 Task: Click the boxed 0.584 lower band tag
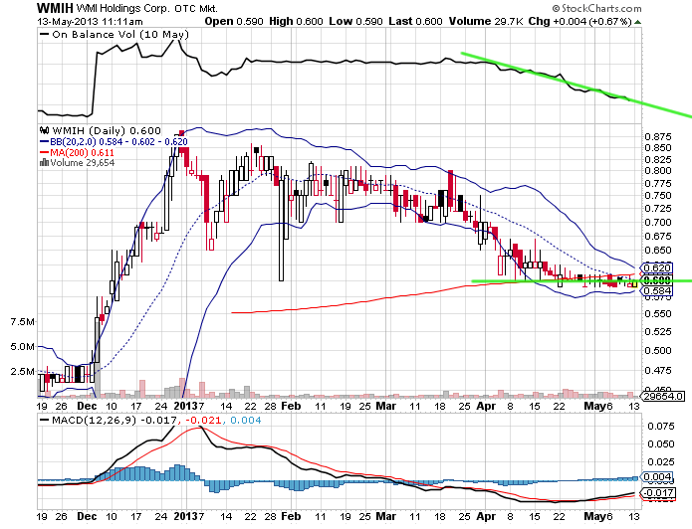[x=657, y=291]
